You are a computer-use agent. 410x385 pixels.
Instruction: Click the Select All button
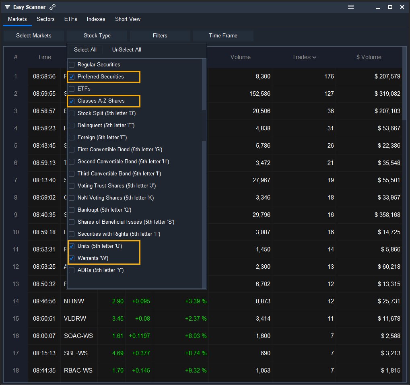click(85, 49)
